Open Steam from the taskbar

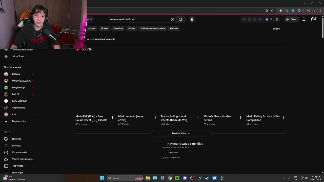207,178
